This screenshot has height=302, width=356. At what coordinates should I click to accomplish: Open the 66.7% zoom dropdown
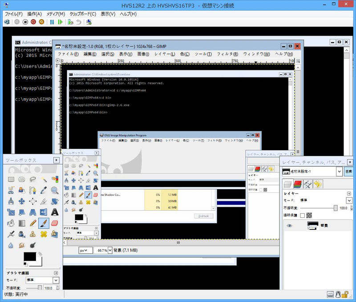pos(110,250)
